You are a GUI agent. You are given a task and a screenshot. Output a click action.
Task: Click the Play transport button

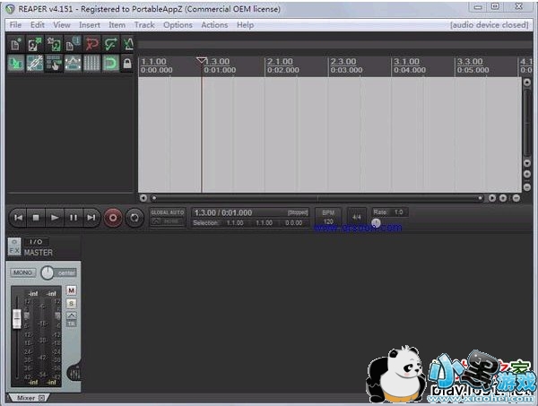(x=54, y=218)
